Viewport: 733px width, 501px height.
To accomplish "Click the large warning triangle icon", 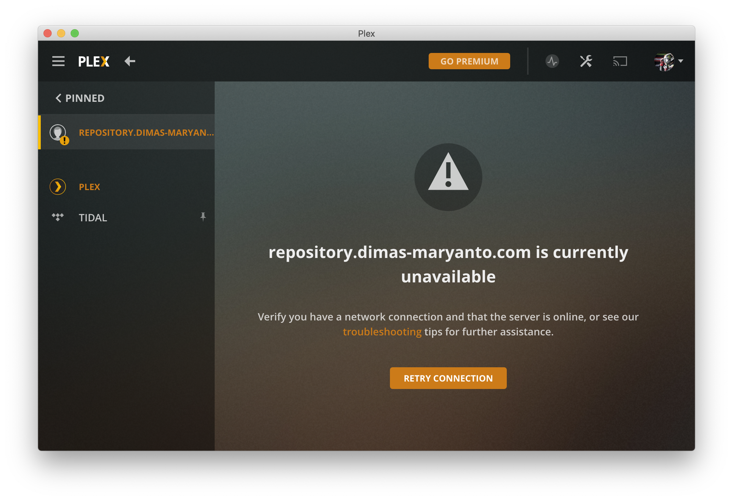I will click(x=448, y=177).
